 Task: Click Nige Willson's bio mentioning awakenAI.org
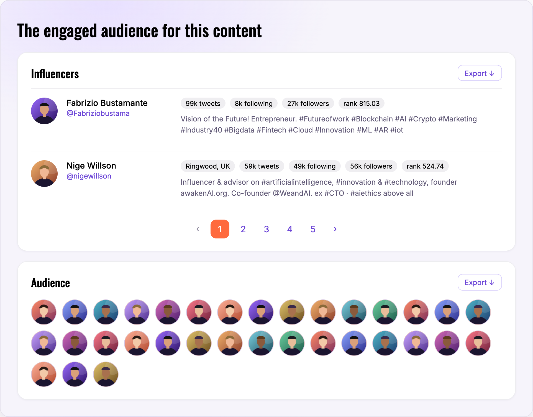click(319, 188)
